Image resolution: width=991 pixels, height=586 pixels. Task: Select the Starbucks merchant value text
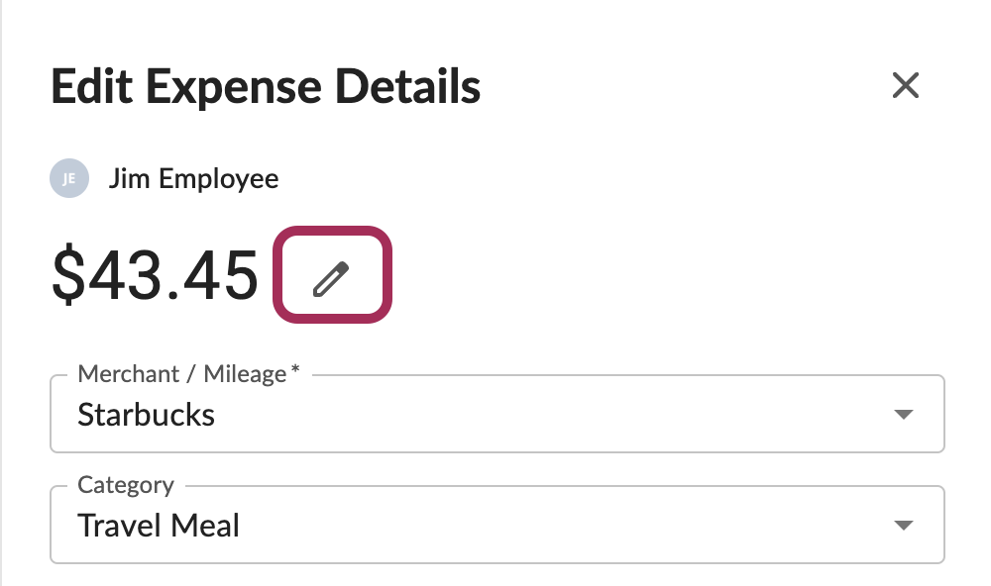(x=146, y=415)
